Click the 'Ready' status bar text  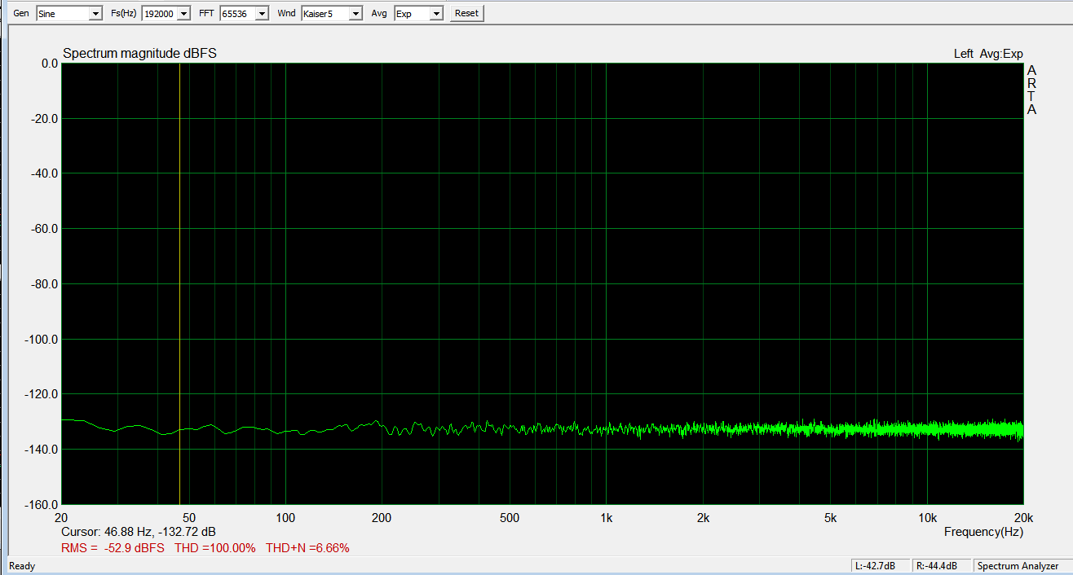click(23, 566)
